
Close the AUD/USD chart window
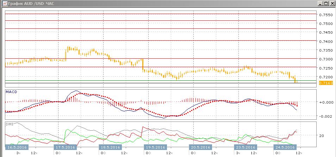(332, 3)
